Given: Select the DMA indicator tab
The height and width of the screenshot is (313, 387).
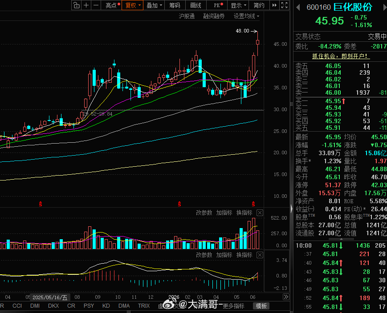Looking at the screenshot, I should pos(124,306).
